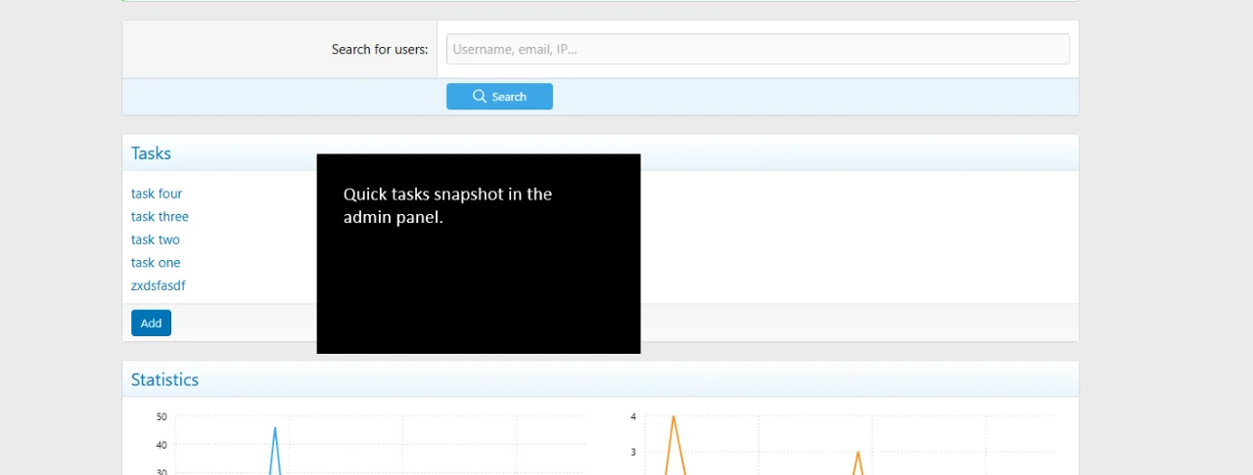Open the 'task four' link
The width and height of the screenshot is (1253, 475).
[157, 194]
